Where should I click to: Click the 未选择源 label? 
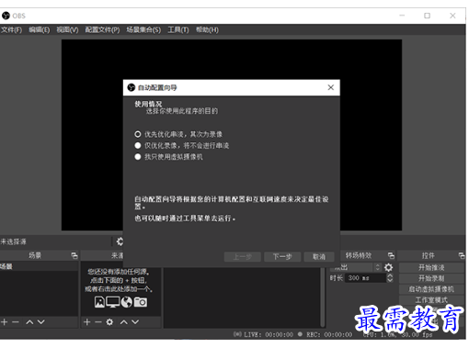[13, 241]
